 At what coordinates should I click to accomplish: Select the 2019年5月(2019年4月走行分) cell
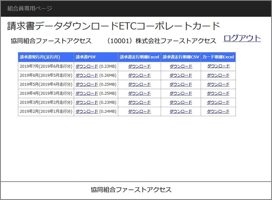coord(46,84)
